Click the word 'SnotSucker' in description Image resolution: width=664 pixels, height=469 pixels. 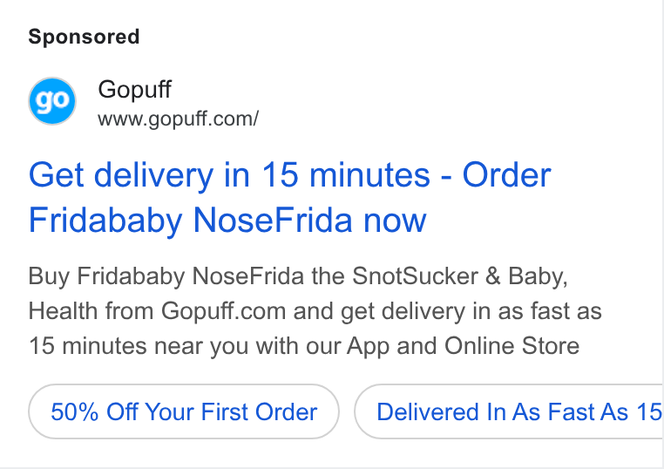[415, 275]
